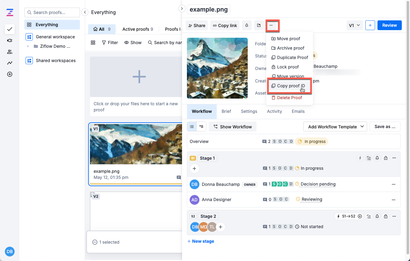Image resolution: width=410 pixels, height=261 pixels.
Task: Click the Ziflow logo in the sidebar
Action: coord(10,12)
